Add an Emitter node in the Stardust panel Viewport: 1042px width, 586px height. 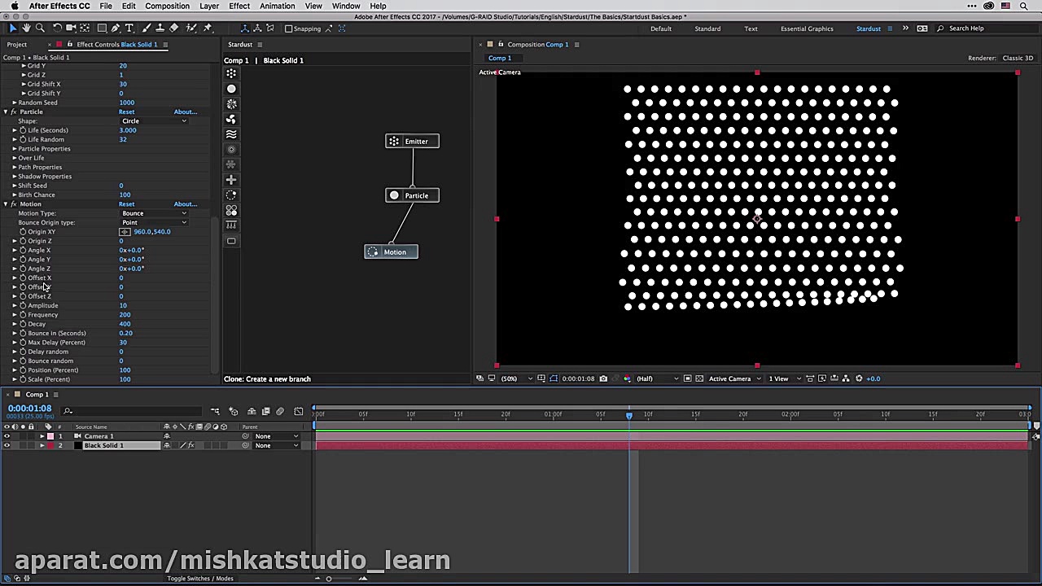click(x=231, y=74)
